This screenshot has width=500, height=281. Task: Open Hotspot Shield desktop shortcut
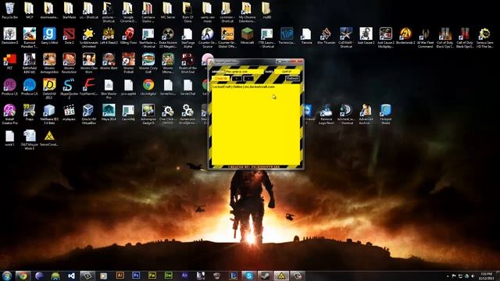tap(385, 114)
